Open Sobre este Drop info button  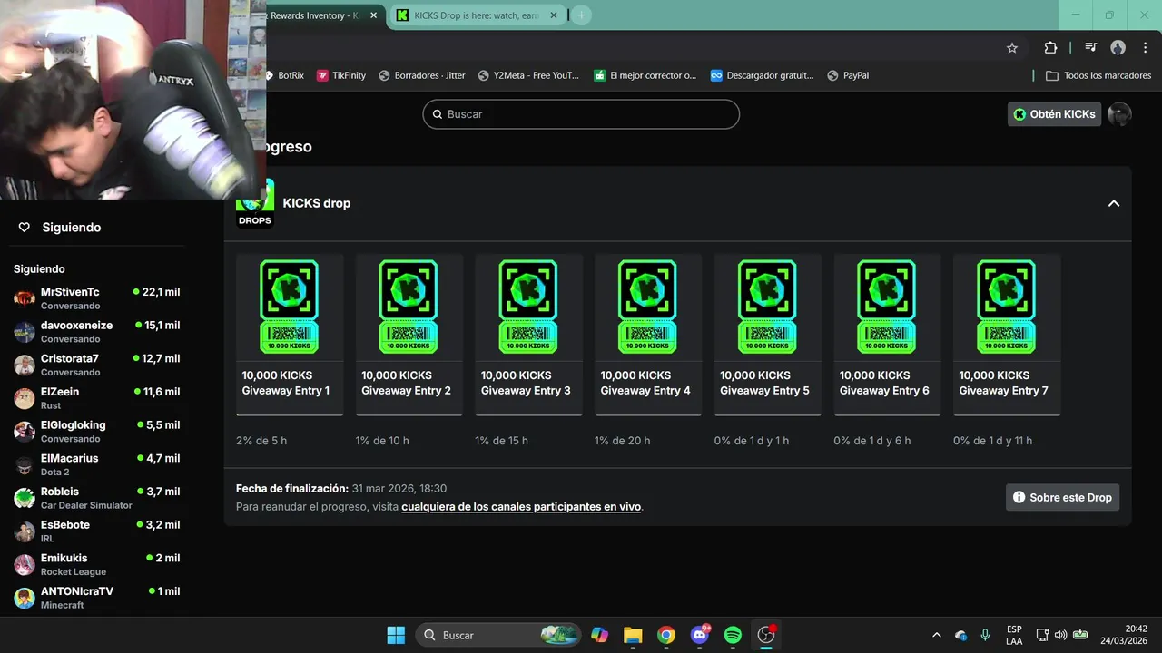[1062, 497]
